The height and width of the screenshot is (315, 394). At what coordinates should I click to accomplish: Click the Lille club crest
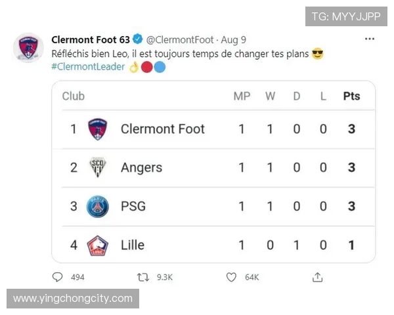[97, 245]
